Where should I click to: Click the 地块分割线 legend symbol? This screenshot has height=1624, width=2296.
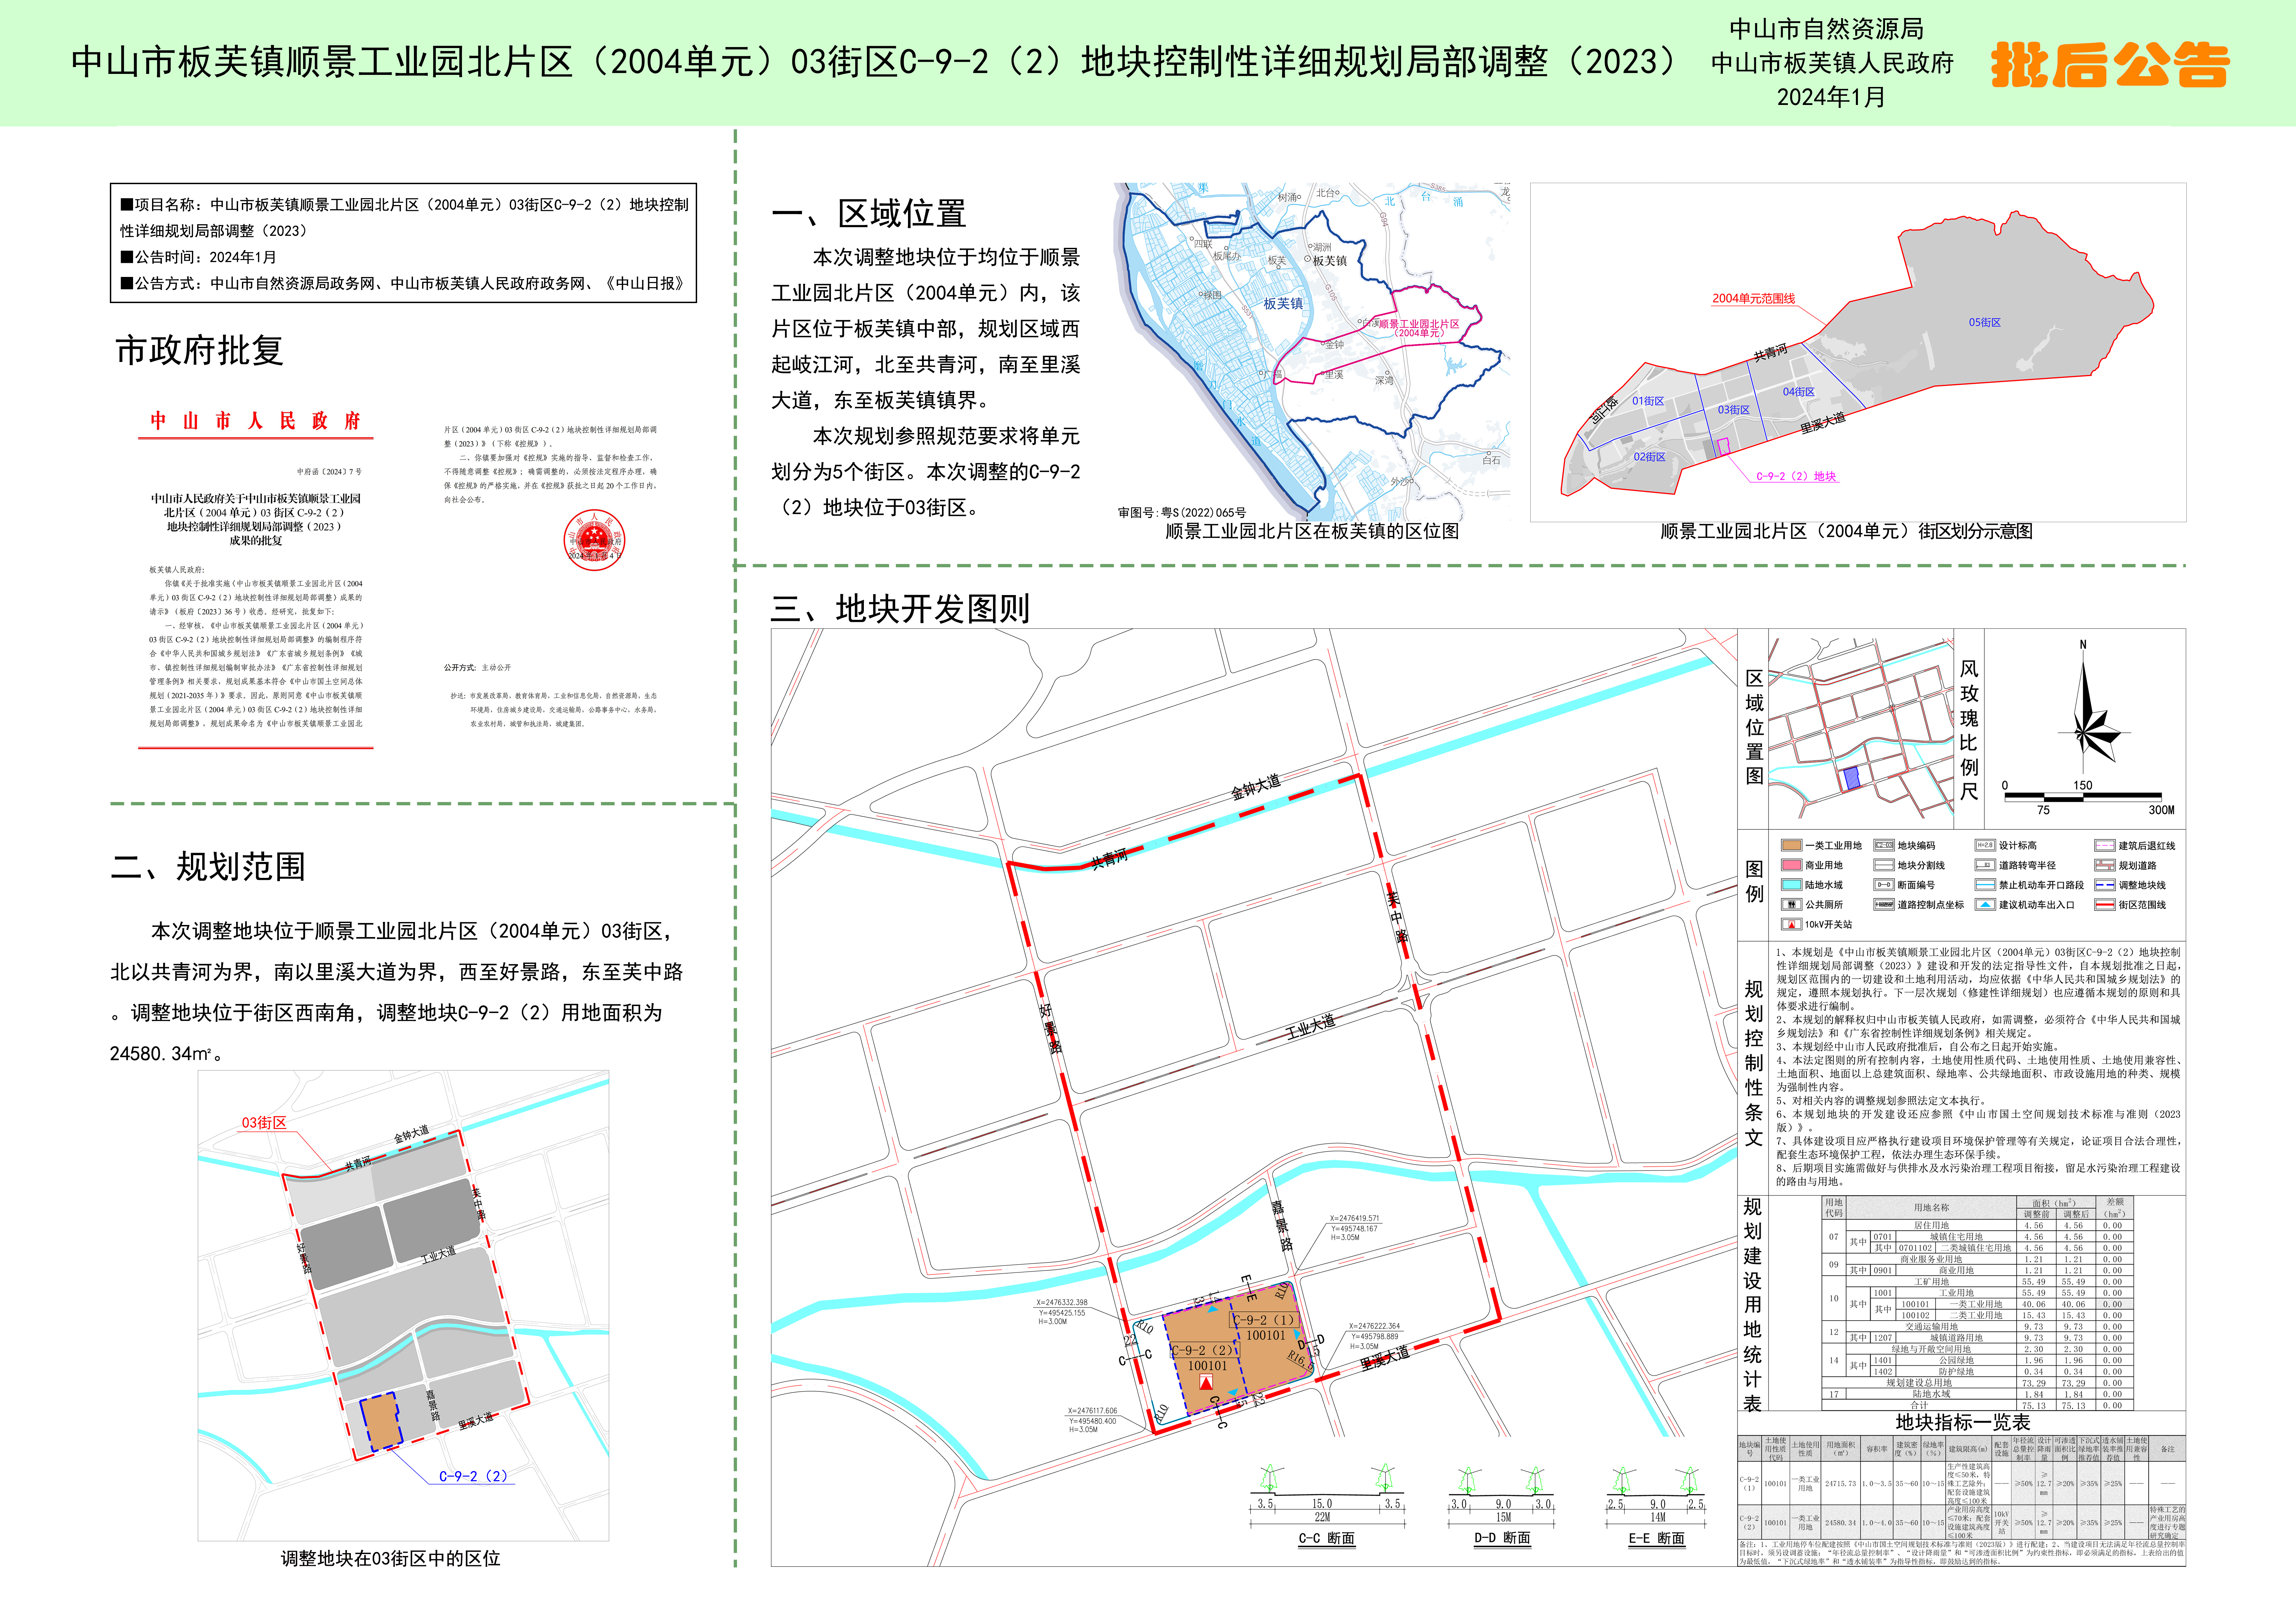tap(1884, 865)
